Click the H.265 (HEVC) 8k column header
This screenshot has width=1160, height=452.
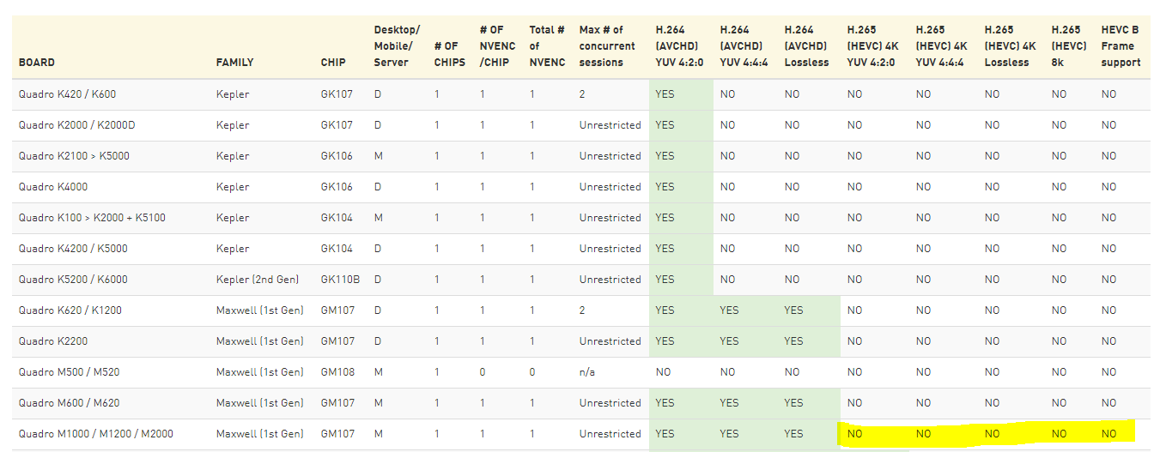[1065, 46]
